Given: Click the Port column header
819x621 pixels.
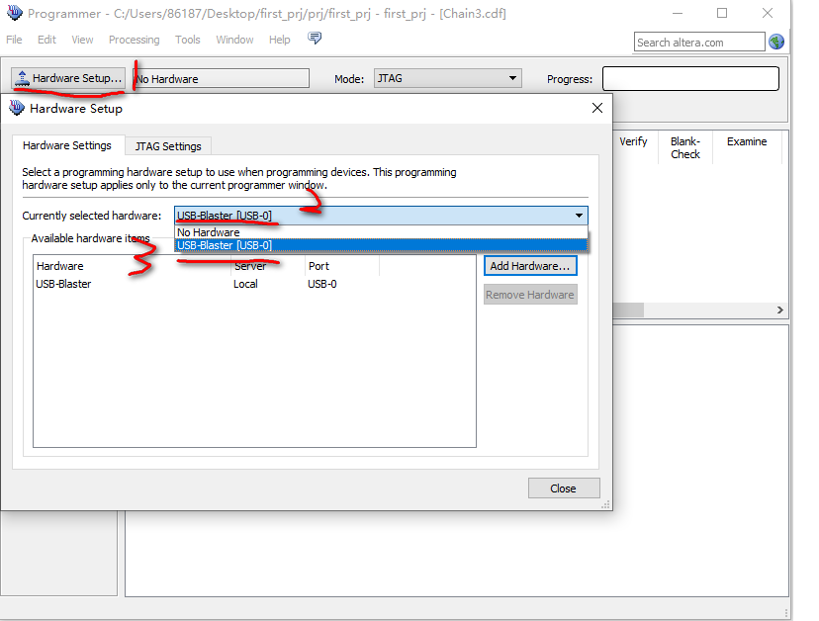Looking at the screenshot, I should click(341, 266).
